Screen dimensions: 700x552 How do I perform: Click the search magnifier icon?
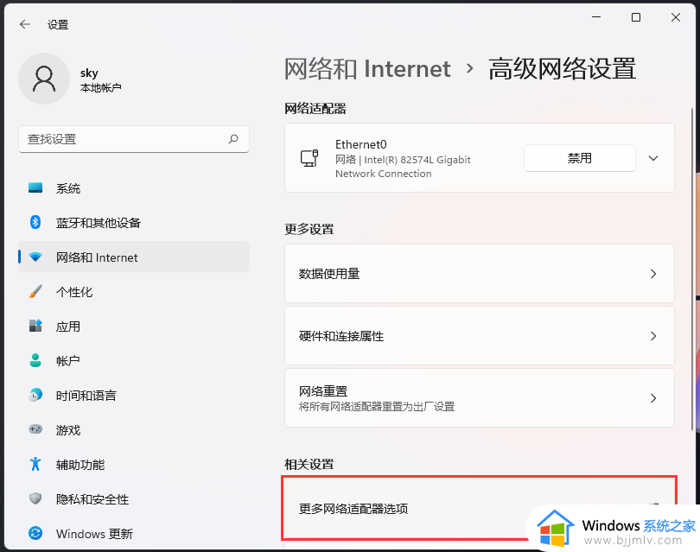click(x=233, y=139)
